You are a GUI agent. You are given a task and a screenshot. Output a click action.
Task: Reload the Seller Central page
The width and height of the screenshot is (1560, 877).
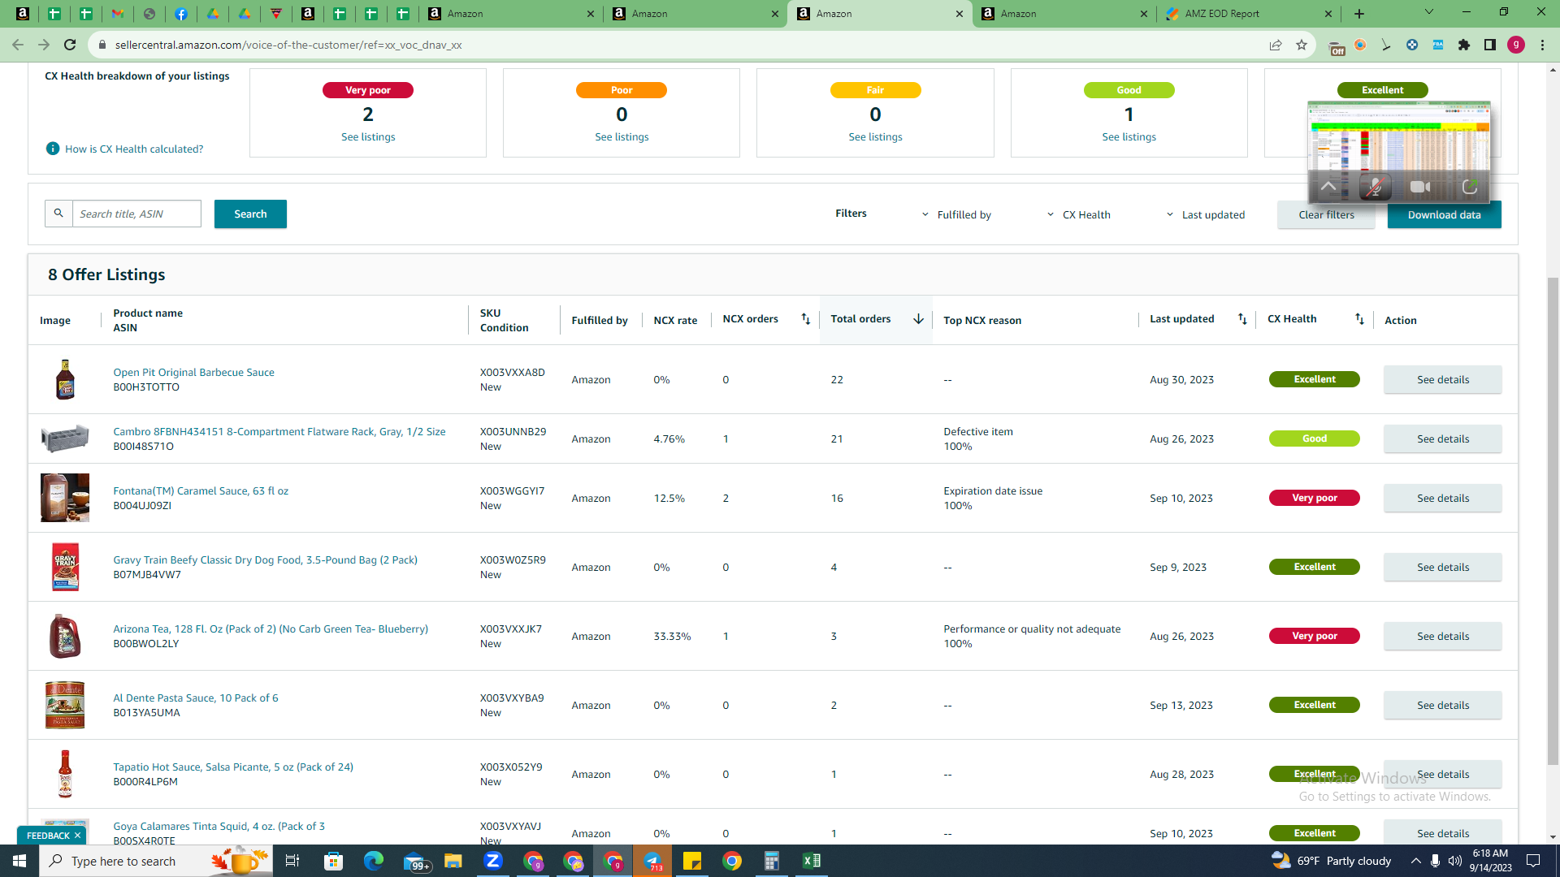[x=70, y=45]
